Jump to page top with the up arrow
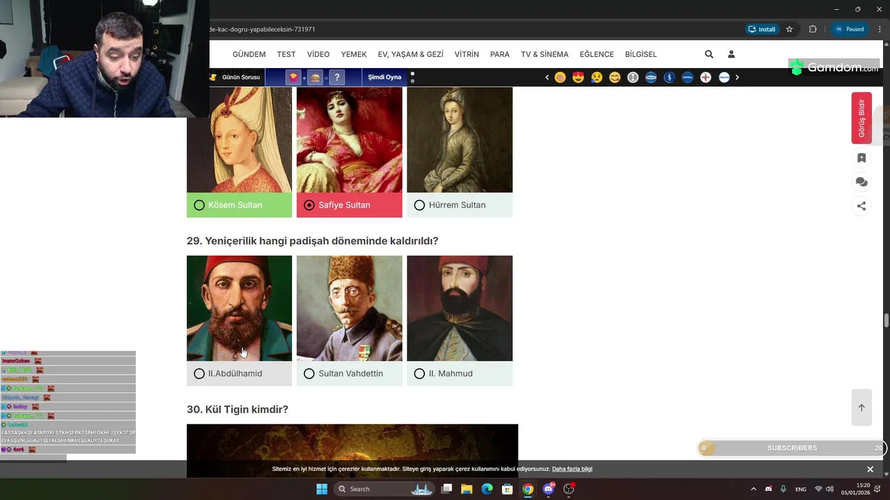 pyautogui.click(x=861, y=408)
